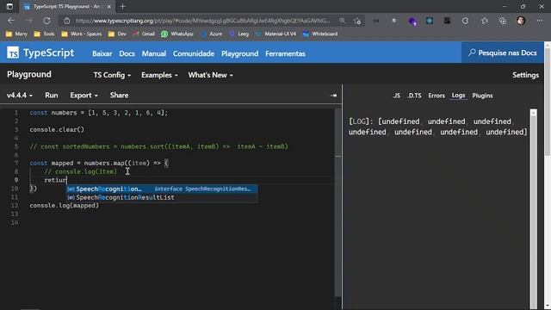Open Baixar in site navigation
This screenshot has width=551, height=310.
point(102,53)
